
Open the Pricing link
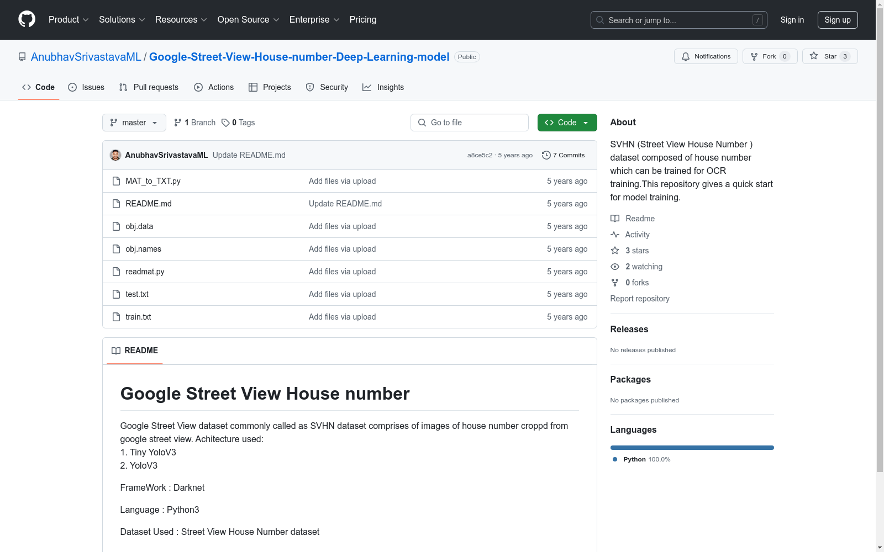(x=363, y=19)
